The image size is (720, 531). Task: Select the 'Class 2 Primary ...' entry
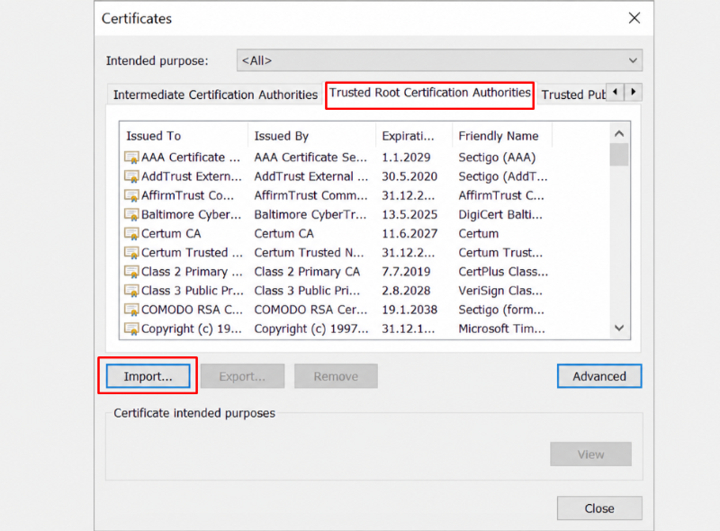(x=192, y=272)
